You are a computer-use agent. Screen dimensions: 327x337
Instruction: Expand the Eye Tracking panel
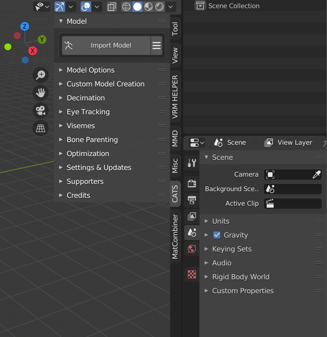pyautogui.click(x=112, y=112)
